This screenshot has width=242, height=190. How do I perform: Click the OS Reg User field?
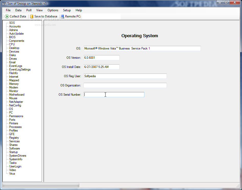tap(125, 76)
